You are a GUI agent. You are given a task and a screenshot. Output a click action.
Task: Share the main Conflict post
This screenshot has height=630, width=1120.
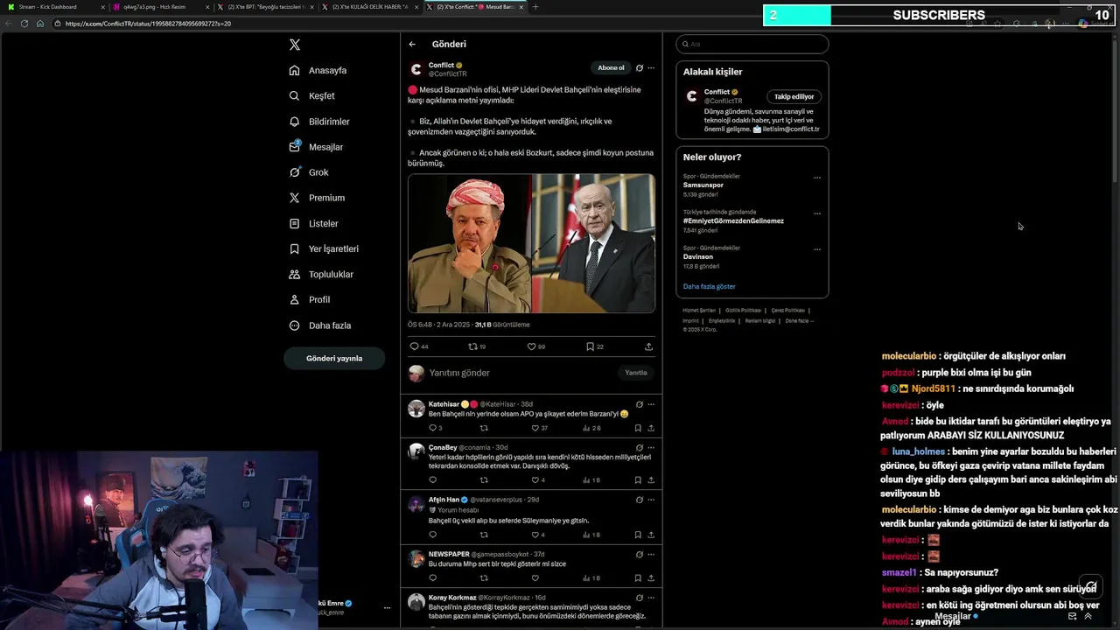648,346
